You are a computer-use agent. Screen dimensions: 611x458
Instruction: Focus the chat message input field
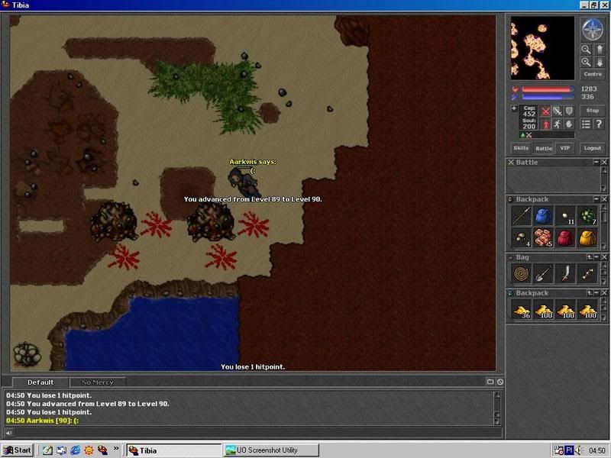point(257,432)
